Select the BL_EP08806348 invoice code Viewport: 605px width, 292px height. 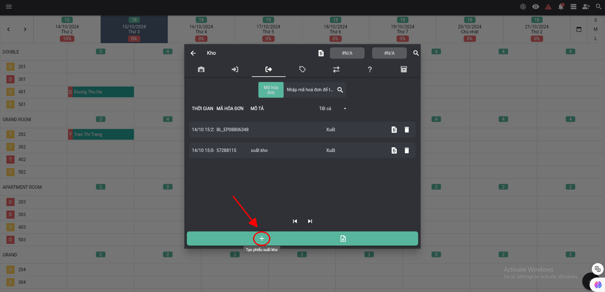[x=233, y=130]
